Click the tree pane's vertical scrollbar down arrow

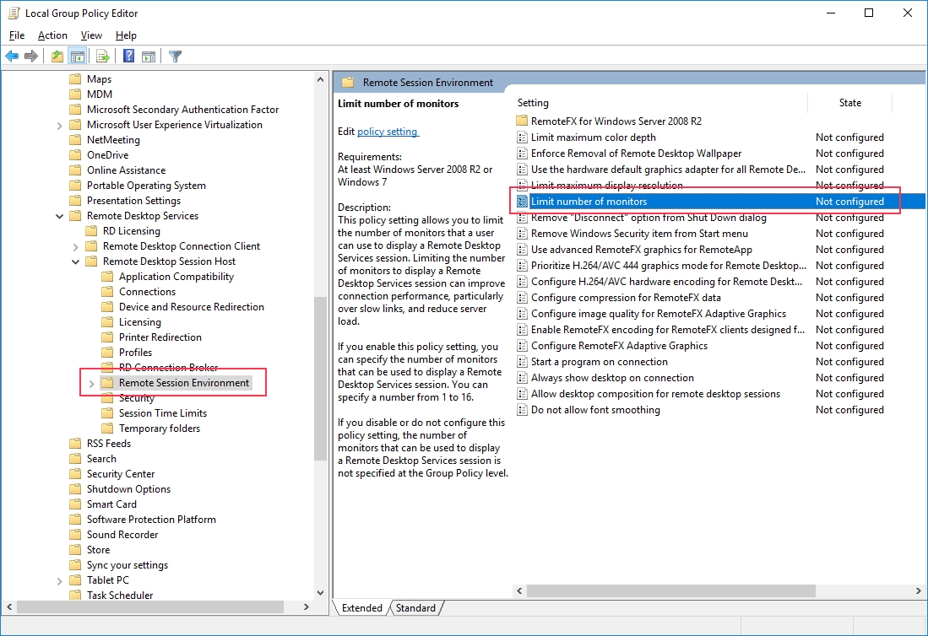tap(320, 593)
